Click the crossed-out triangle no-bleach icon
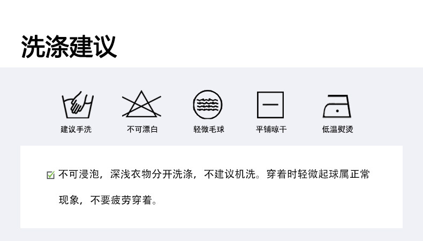Screen dimensions: 423x241 coord(141,104)
